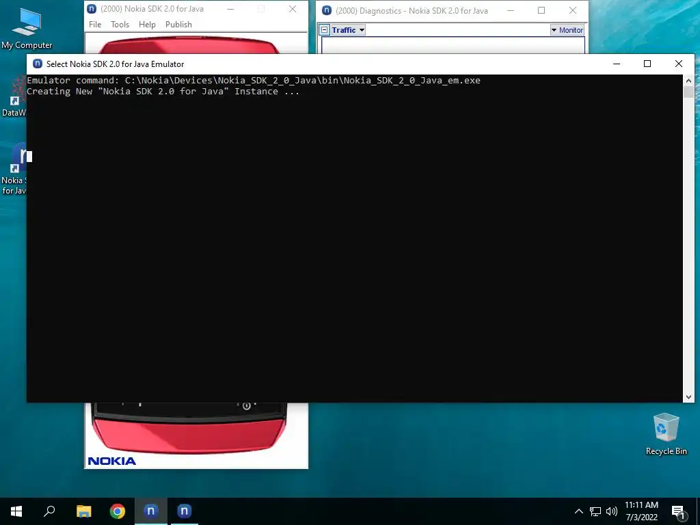700x525 pixels.
Task: Click the down arrow of console scrollbar
Action: click(688, 397)
